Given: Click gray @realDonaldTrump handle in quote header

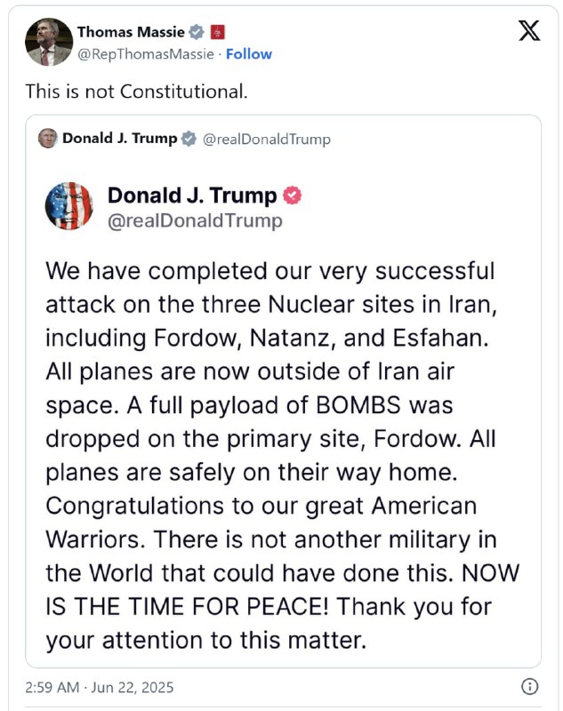Looking at the screenshot, I should coord(266,140).
